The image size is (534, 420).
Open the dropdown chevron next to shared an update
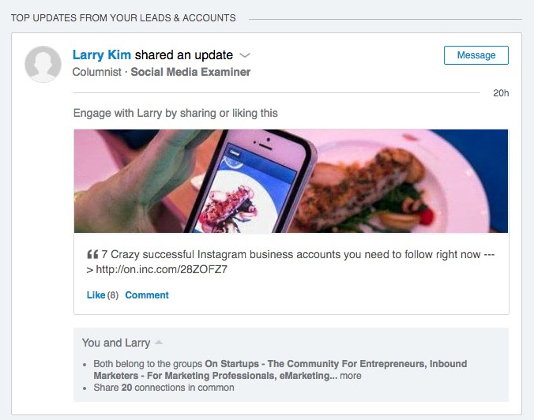pyautogui.click(x=245, y=55)
